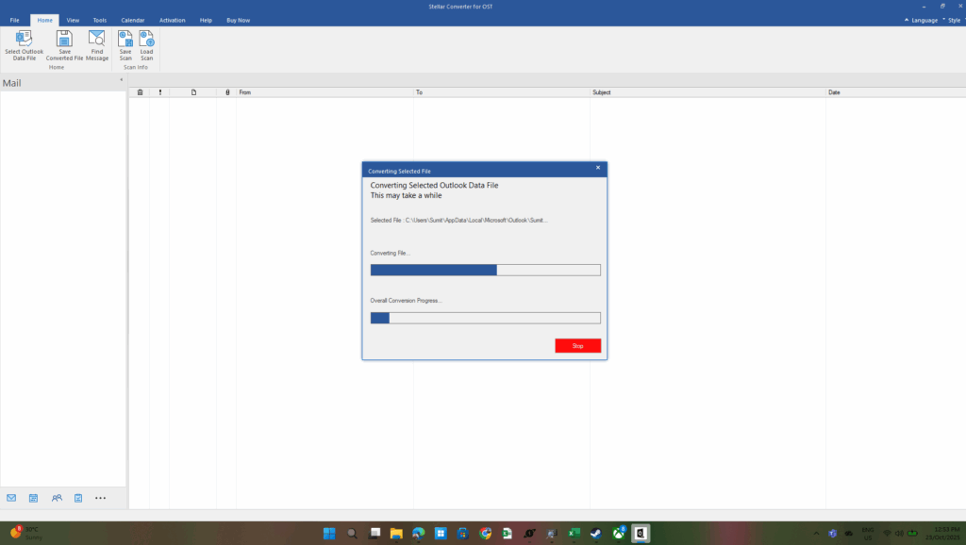Click the Save Scan icon
This screenshot has width=966, height=545.
coord(124,42)
